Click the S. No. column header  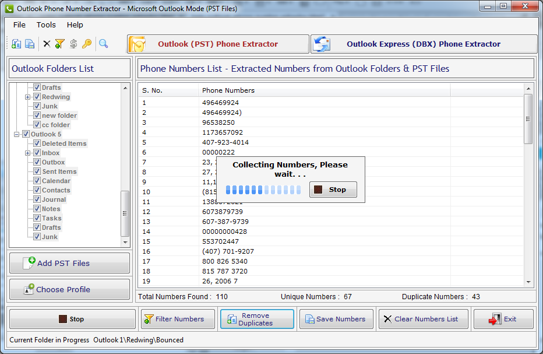[168, 90]
